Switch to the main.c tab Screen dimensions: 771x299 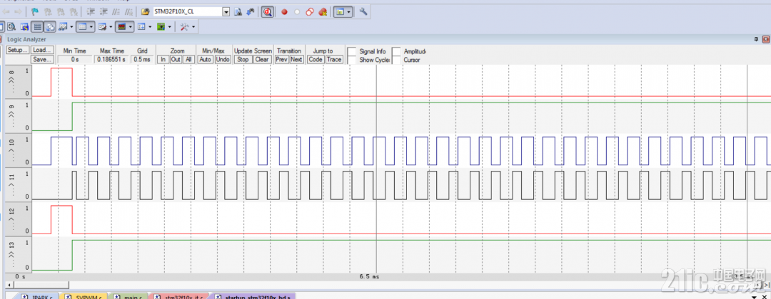(127, 296)
